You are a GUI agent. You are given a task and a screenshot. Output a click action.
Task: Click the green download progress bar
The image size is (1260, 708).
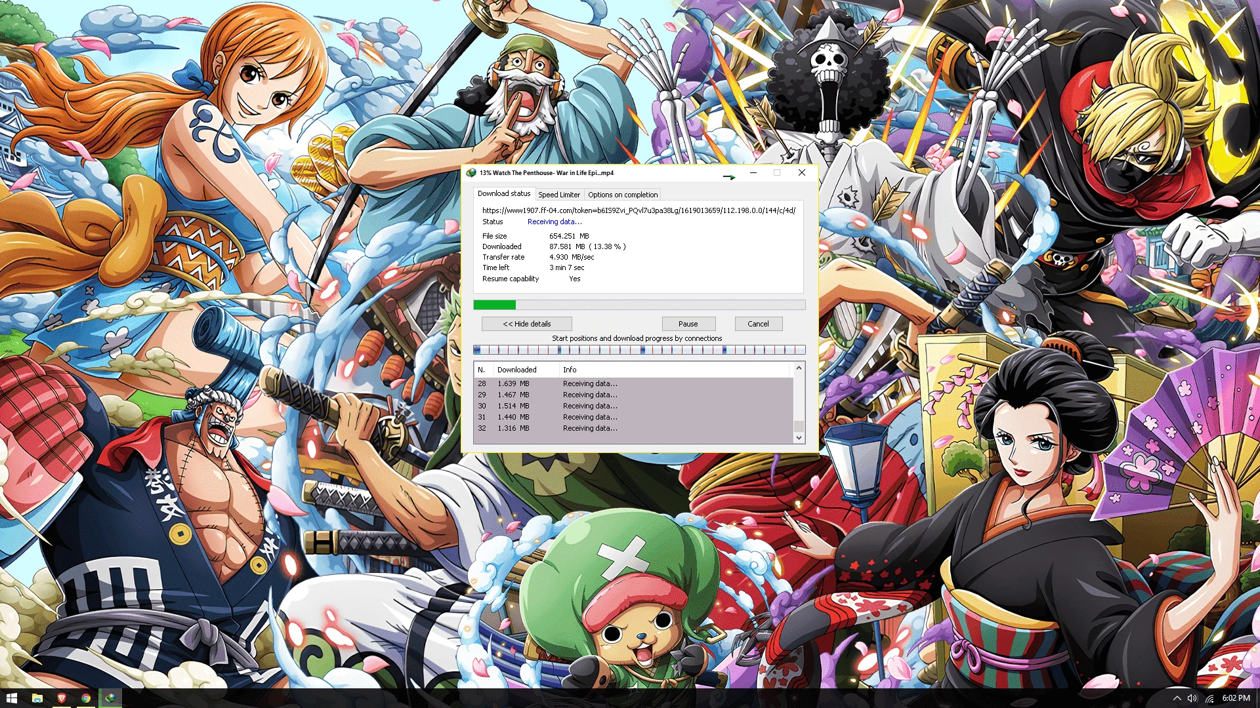(639, 305)
